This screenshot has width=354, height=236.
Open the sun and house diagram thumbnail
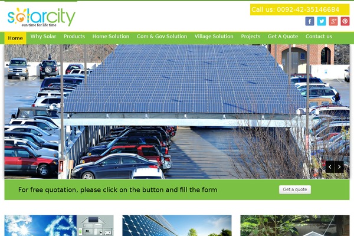59,225
